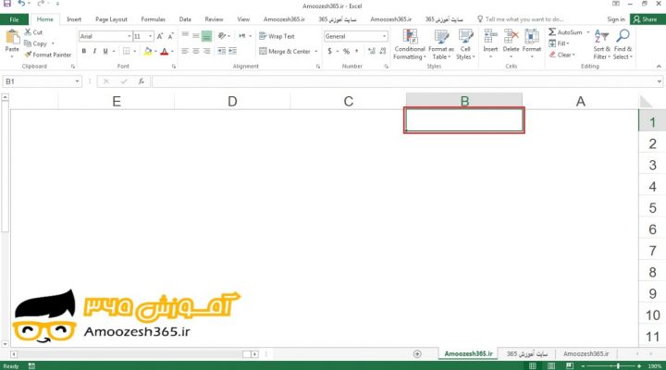Toggle Underline formatting

[105, 52]
